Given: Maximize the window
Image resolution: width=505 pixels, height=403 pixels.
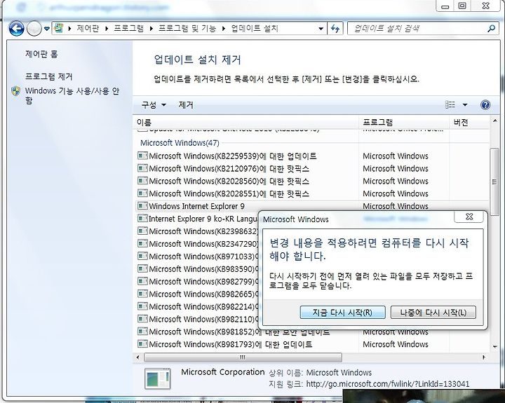Looking at the screenshot, I should (462, 6).
